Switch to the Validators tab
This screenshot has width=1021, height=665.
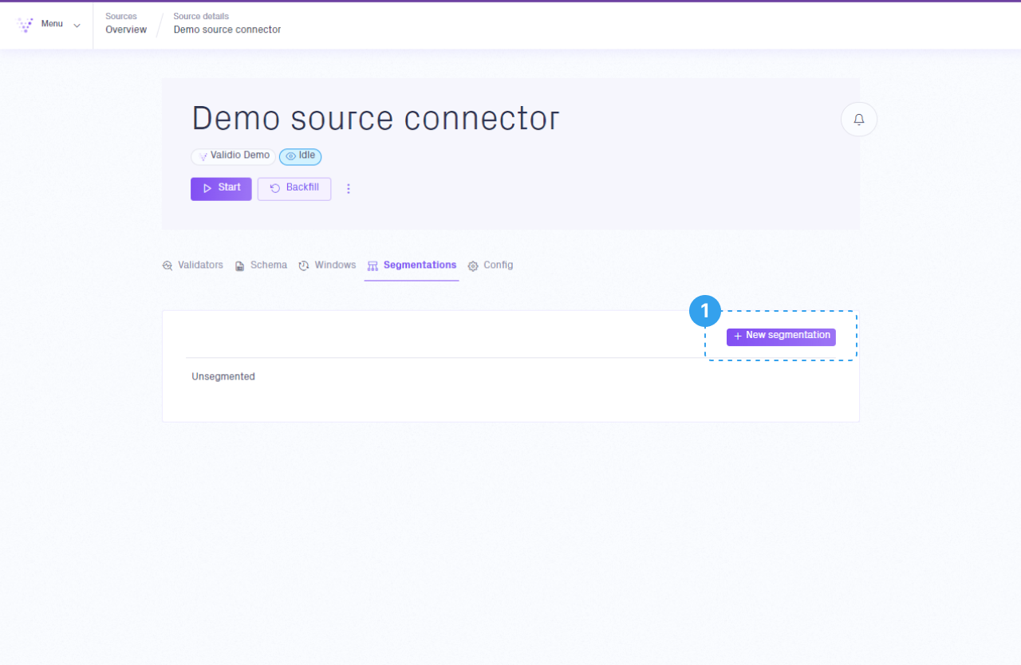(x=192, y=266)
